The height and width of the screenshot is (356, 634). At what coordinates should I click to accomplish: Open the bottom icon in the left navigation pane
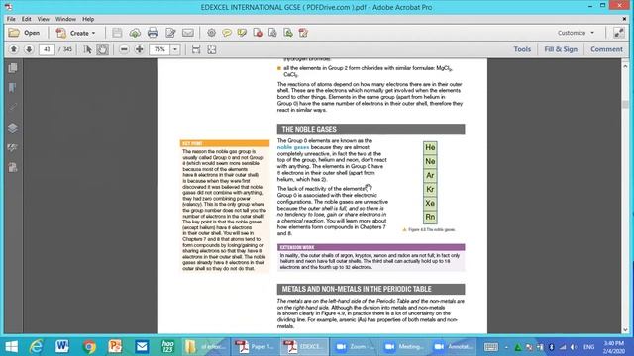(x=13, y=167)
